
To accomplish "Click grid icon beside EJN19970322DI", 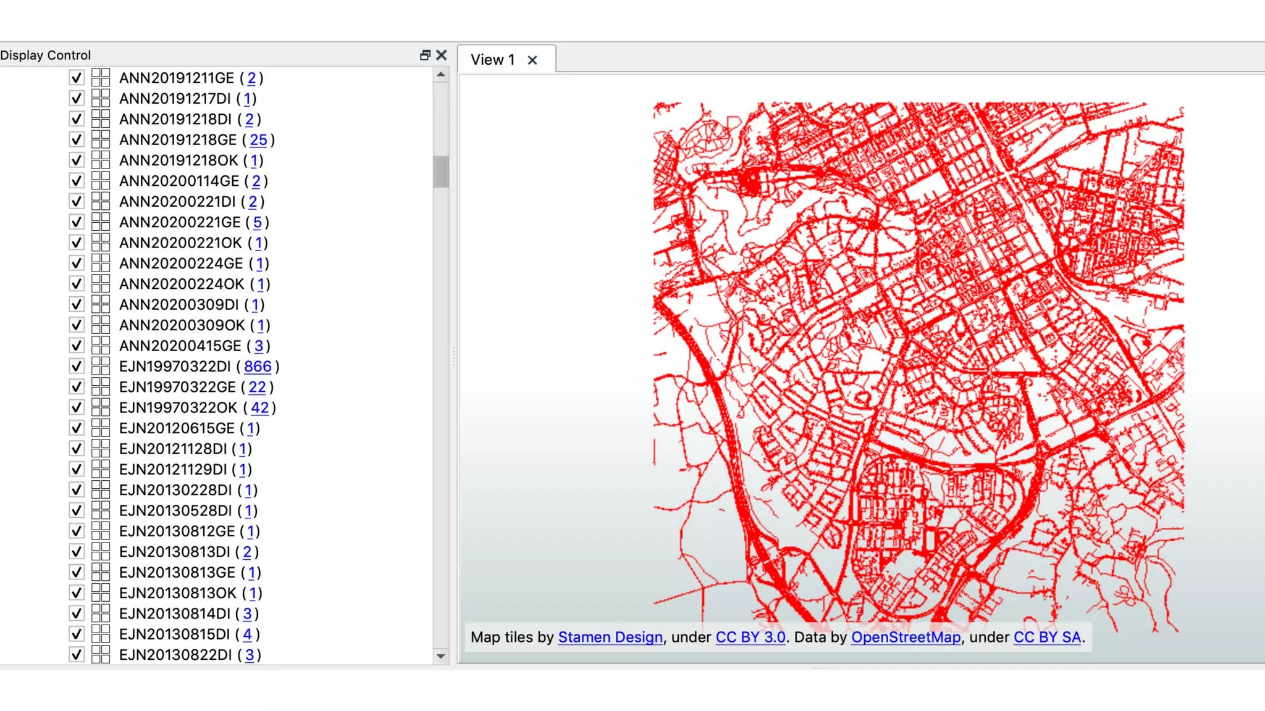I will (100, 366).
